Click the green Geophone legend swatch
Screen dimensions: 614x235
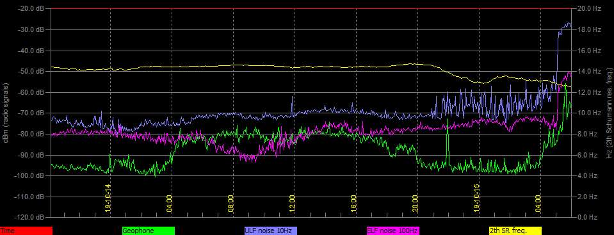[149, 231]
